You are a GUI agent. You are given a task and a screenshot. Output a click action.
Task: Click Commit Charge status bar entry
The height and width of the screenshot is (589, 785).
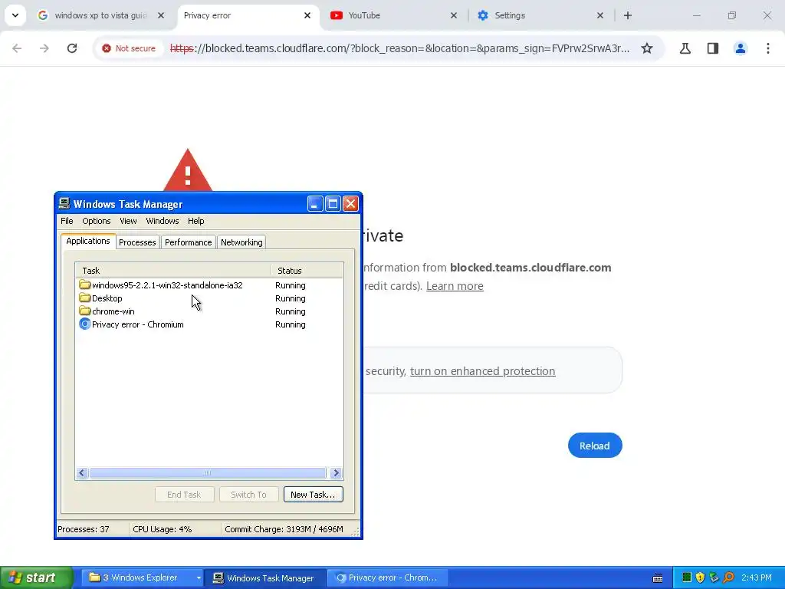(284, 529)
